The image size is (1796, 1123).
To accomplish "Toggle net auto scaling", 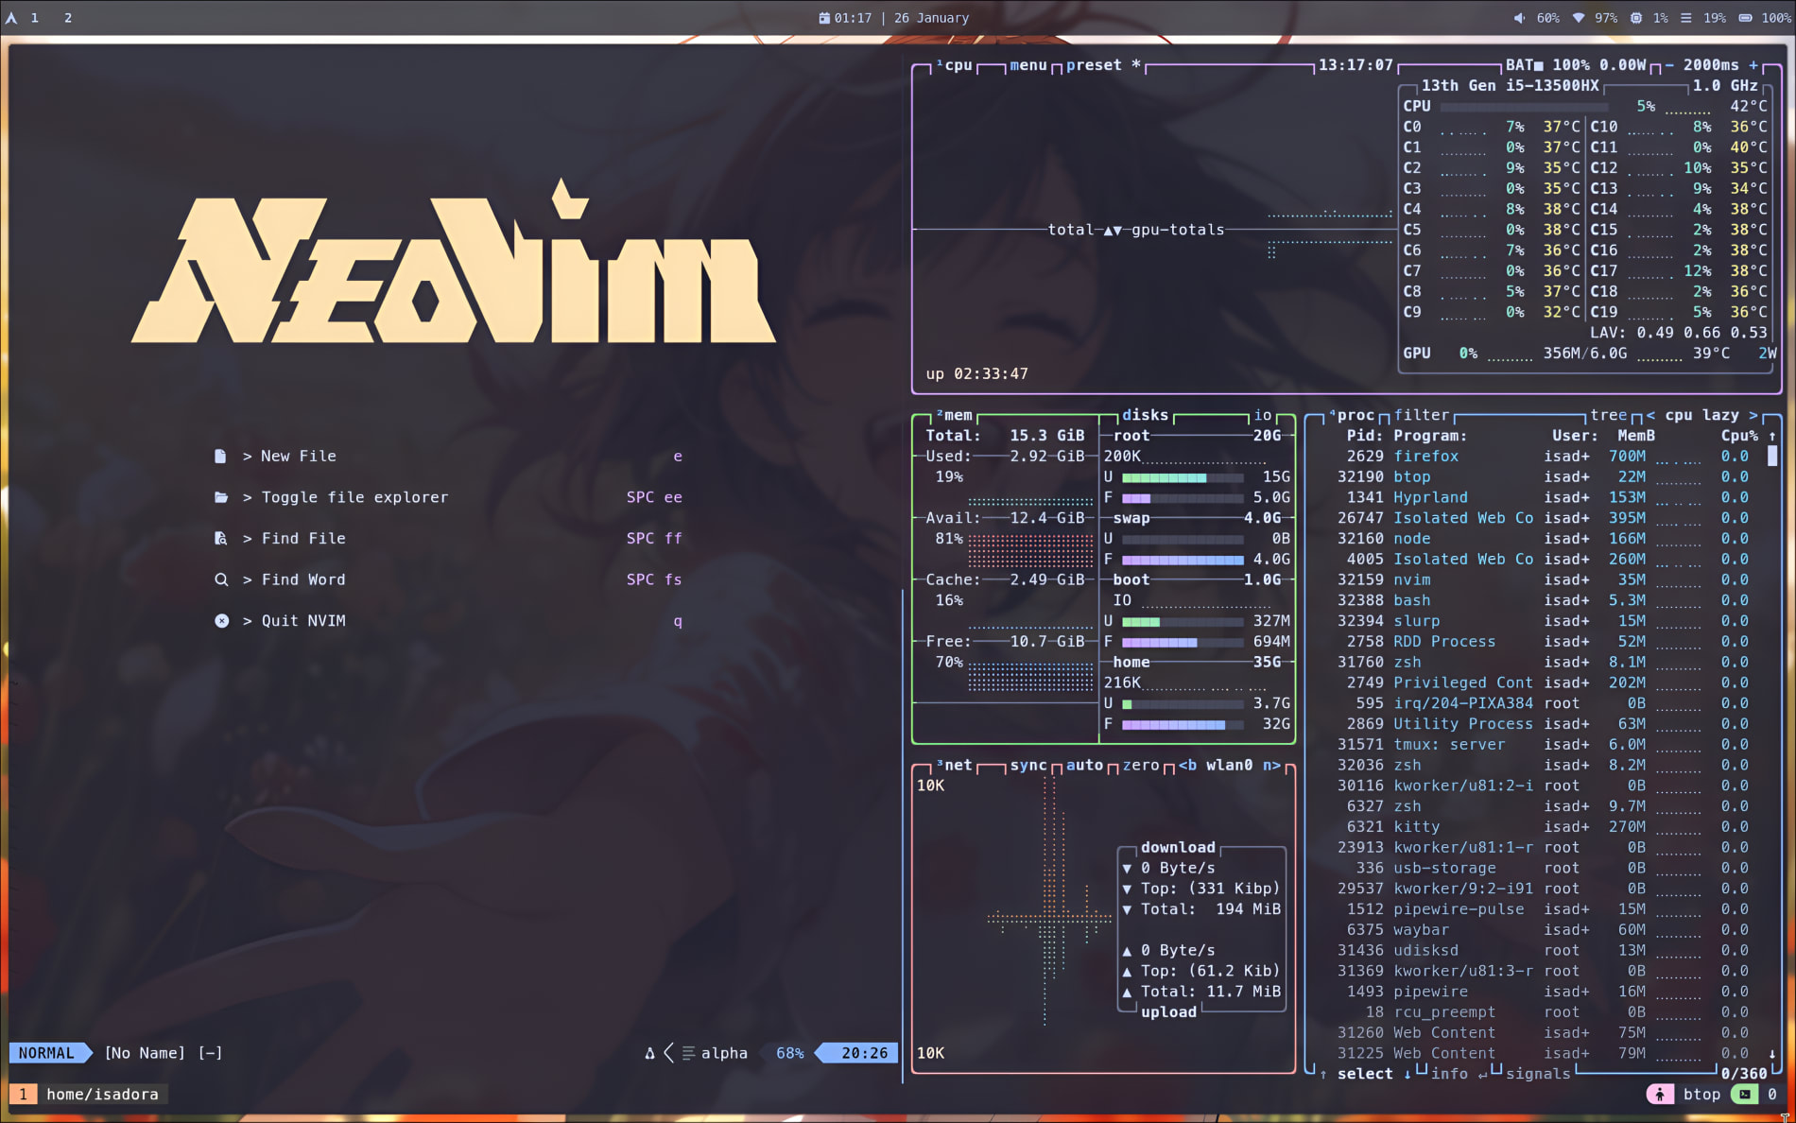I will click(x=1084, y=765).
